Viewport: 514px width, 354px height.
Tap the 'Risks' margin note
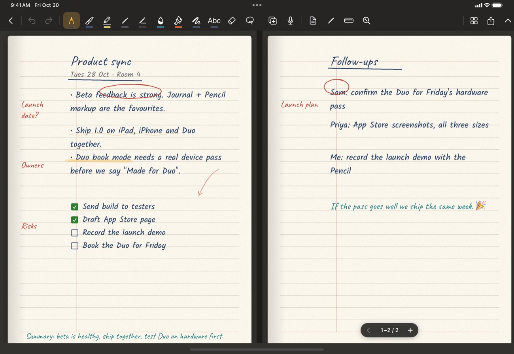(x=29, y=226)
